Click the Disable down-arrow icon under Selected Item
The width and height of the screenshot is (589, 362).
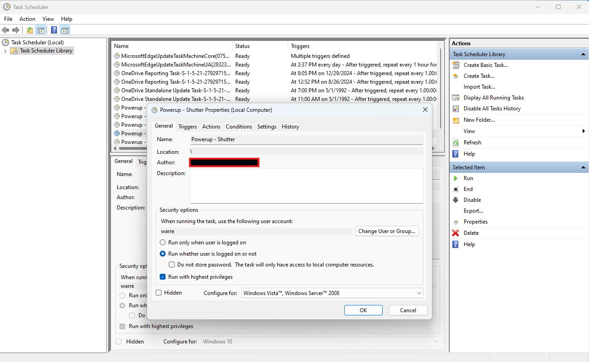click(456, 200)
